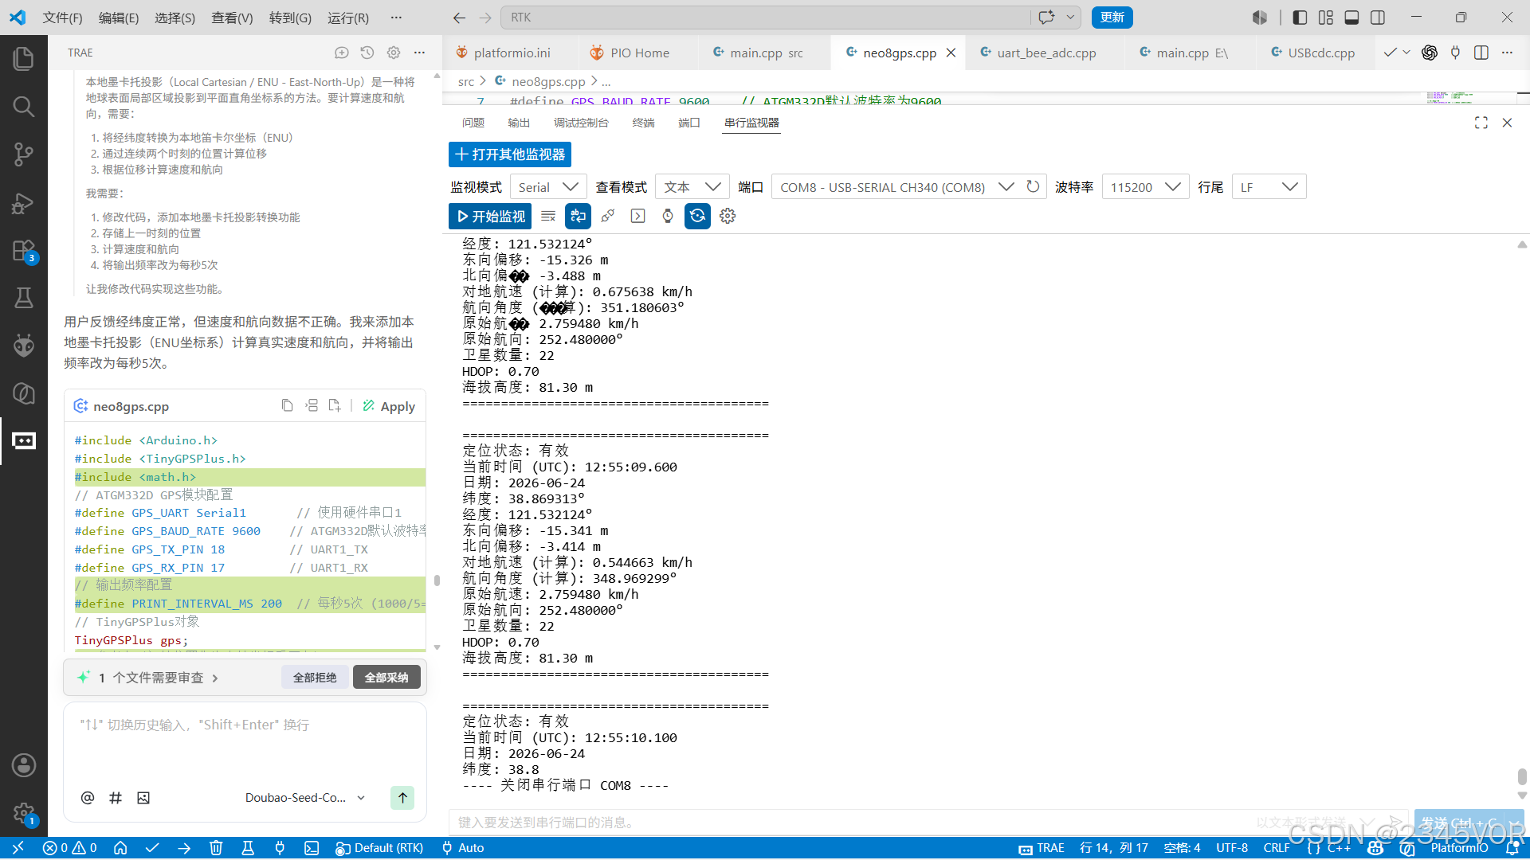Image resolution: width=1530 pixels, height=860 pixels.
Task: Open the Extensions view with badge
Action: click(x=24, y=251)
